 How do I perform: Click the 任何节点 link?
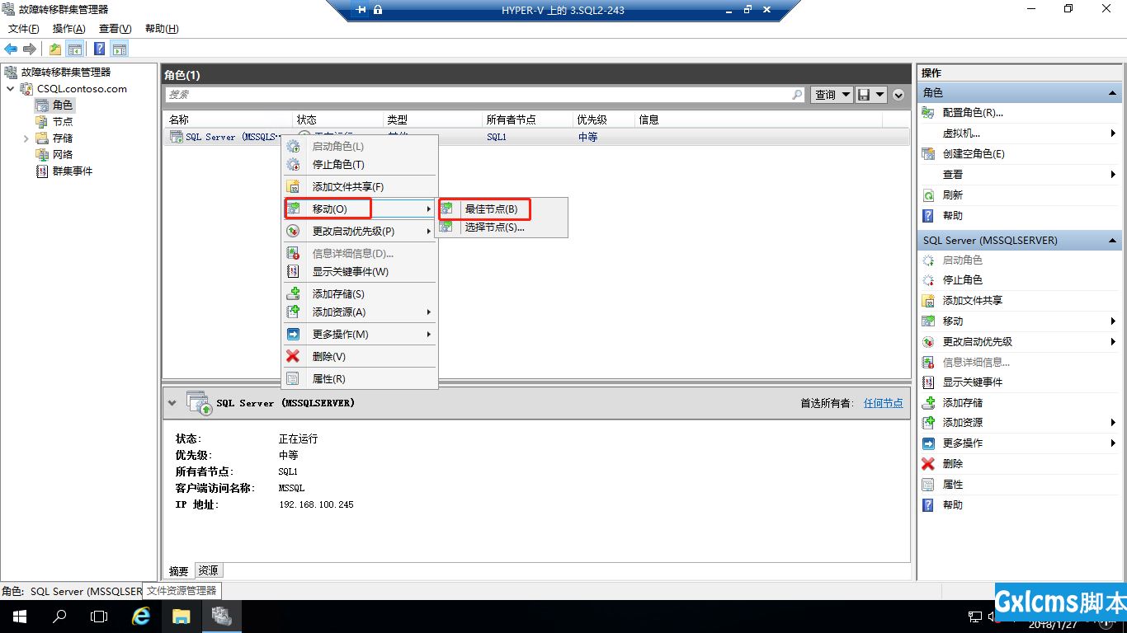coord(883,403)
